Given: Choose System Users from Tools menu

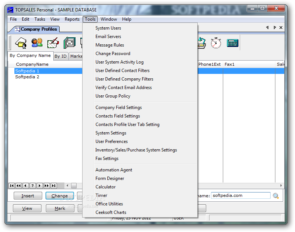Looking at the screenshot, I should pos(140,28).
